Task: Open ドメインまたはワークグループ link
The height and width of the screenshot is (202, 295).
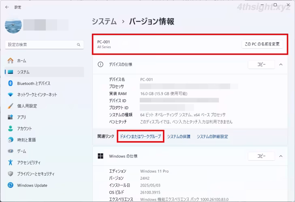Action: point(141,136)
